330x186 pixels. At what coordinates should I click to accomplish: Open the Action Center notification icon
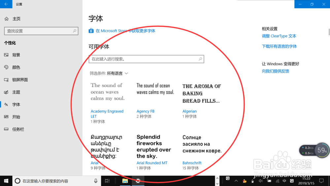point(321,181)
